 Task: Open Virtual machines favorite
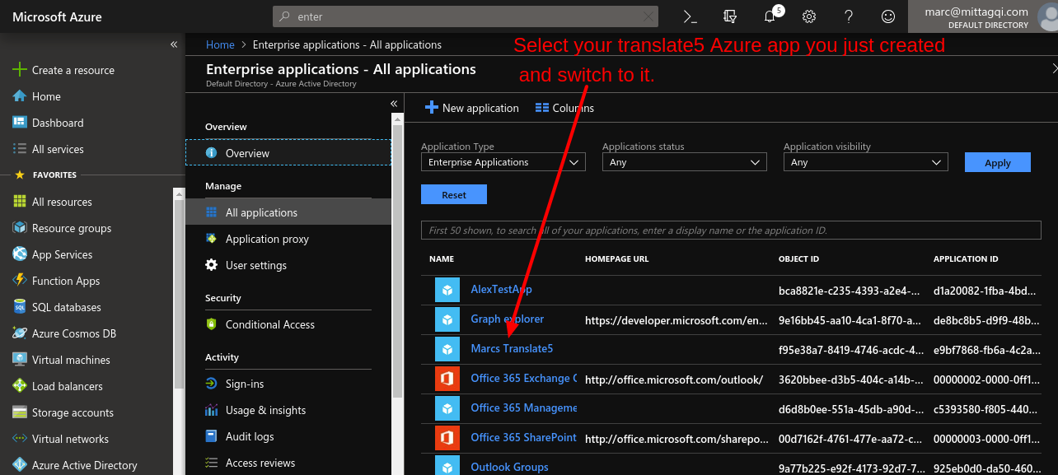(61, 360)
